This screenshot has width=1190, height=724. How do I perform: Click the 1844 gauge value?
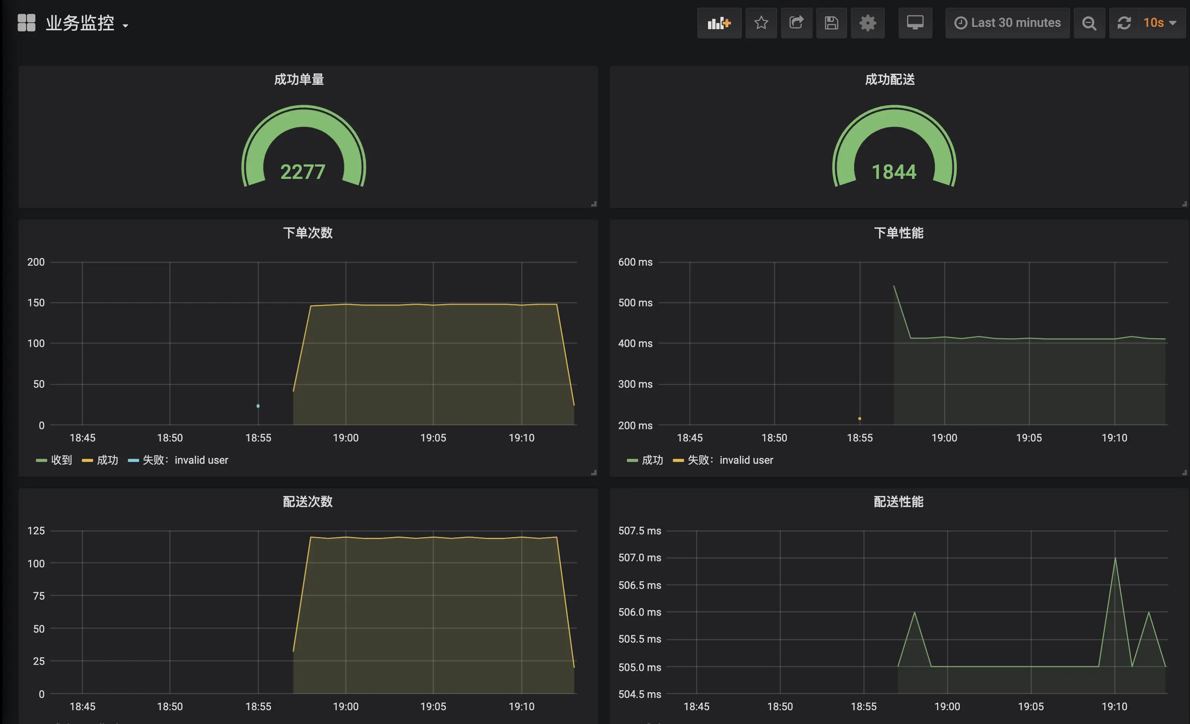(894, 172)
